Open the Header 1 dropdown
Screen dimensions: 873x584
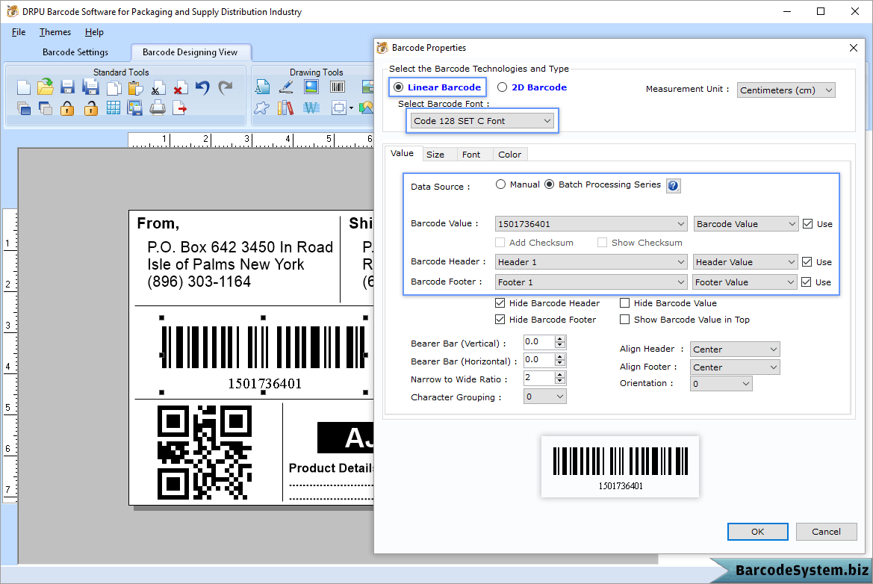[x=591, y=261]
